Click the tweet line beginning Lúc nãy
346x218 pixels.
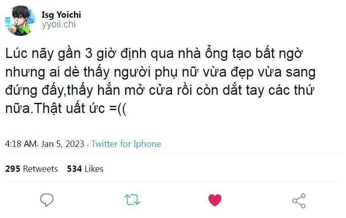pos(154,54)
